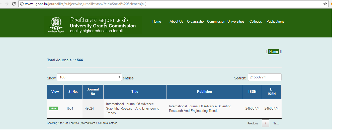339x139 pixels.
Task: Select the publisher name cell
Action: (x=205, y=109)
